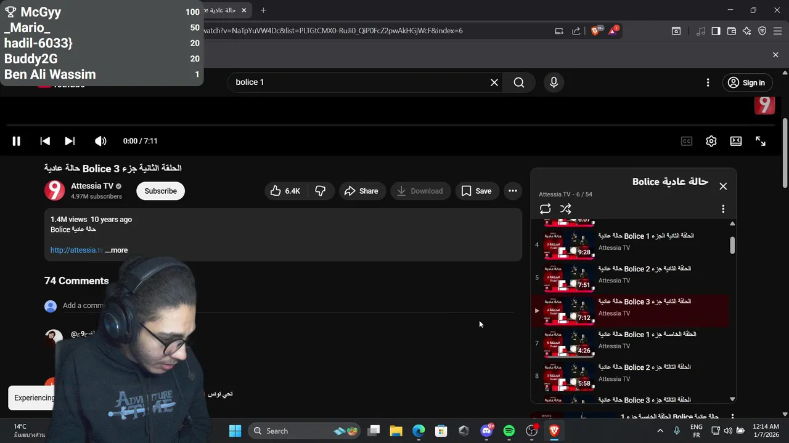Image resolution: width=789 pixels, height=443 pixels.
Task: Open YouTube settings three-dot menu
Action: 708,82
